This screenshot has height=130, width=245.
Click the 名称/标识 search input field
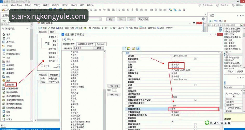point(83,48)
